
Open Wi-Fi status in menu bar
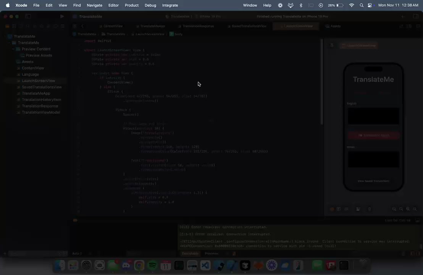click(352, 5)
